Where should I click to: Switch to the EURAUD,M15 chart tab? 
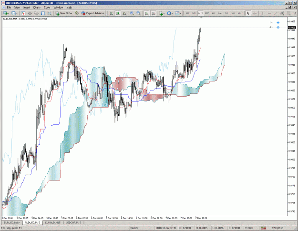tap(52, 222)
